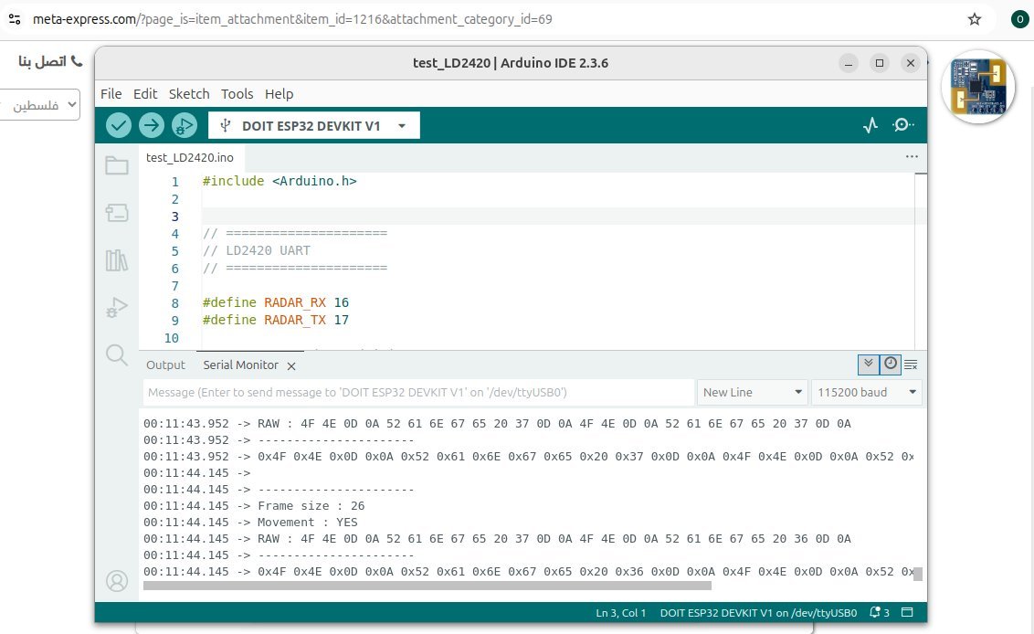Click the // LD2420 UART comment line

[x=257, y=250]
